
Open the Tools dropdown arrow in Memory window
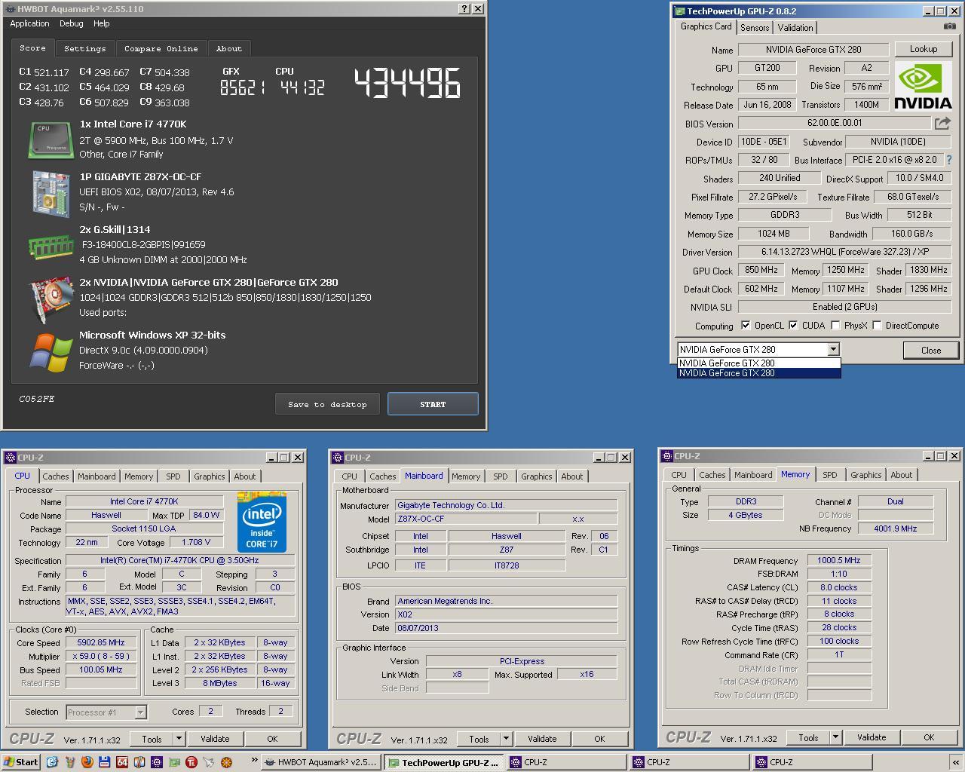pos(835,737)
